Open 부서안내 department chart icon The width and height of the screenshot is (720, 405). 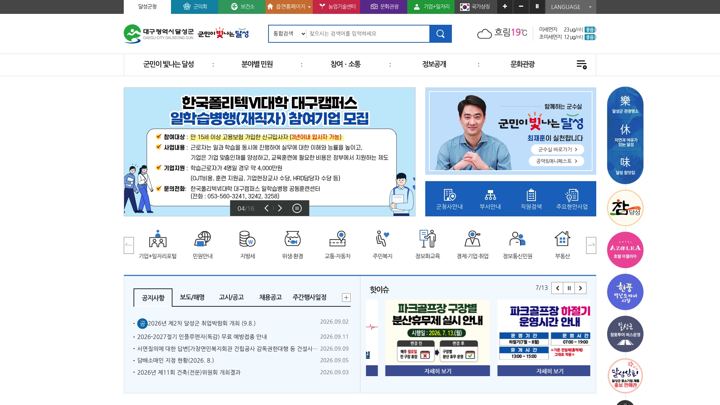pyautogui.click(x=490, y=199)
